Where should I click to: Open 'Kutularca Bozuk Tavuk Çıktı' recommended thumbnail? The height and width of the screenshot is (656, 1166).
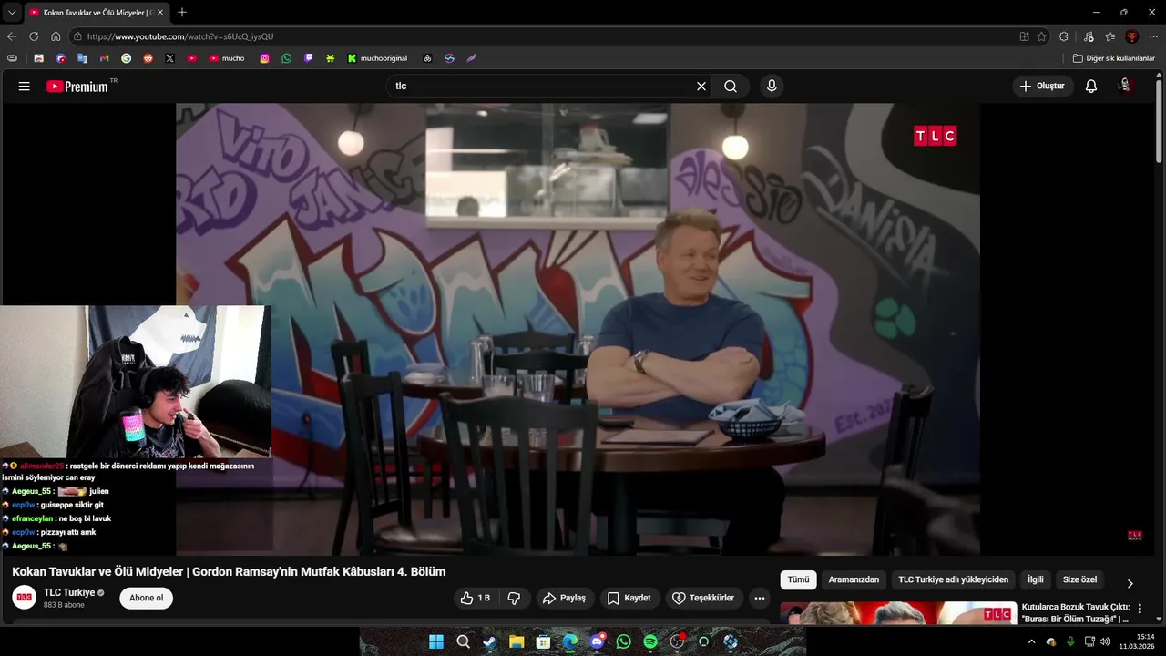tap(898, 613)
